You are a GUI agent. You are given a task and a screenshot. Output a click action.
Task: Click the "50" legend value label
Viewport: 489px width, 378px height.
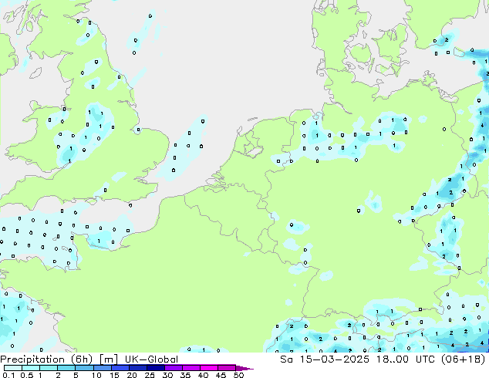238,375
